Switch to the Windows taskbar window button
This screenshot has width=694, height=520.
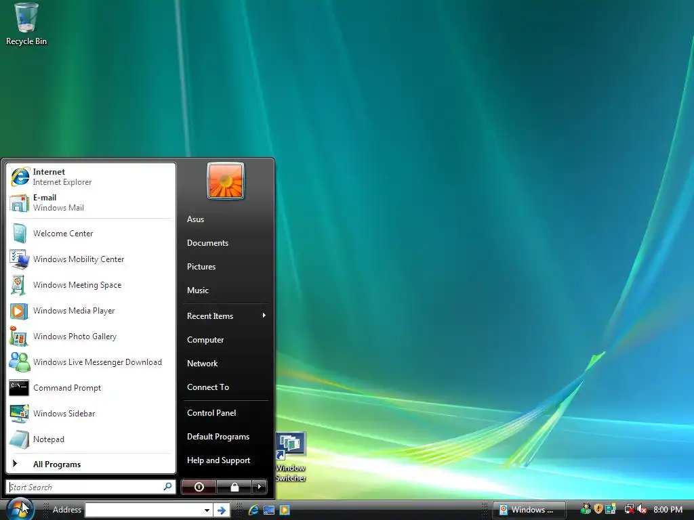coord(529,510)
